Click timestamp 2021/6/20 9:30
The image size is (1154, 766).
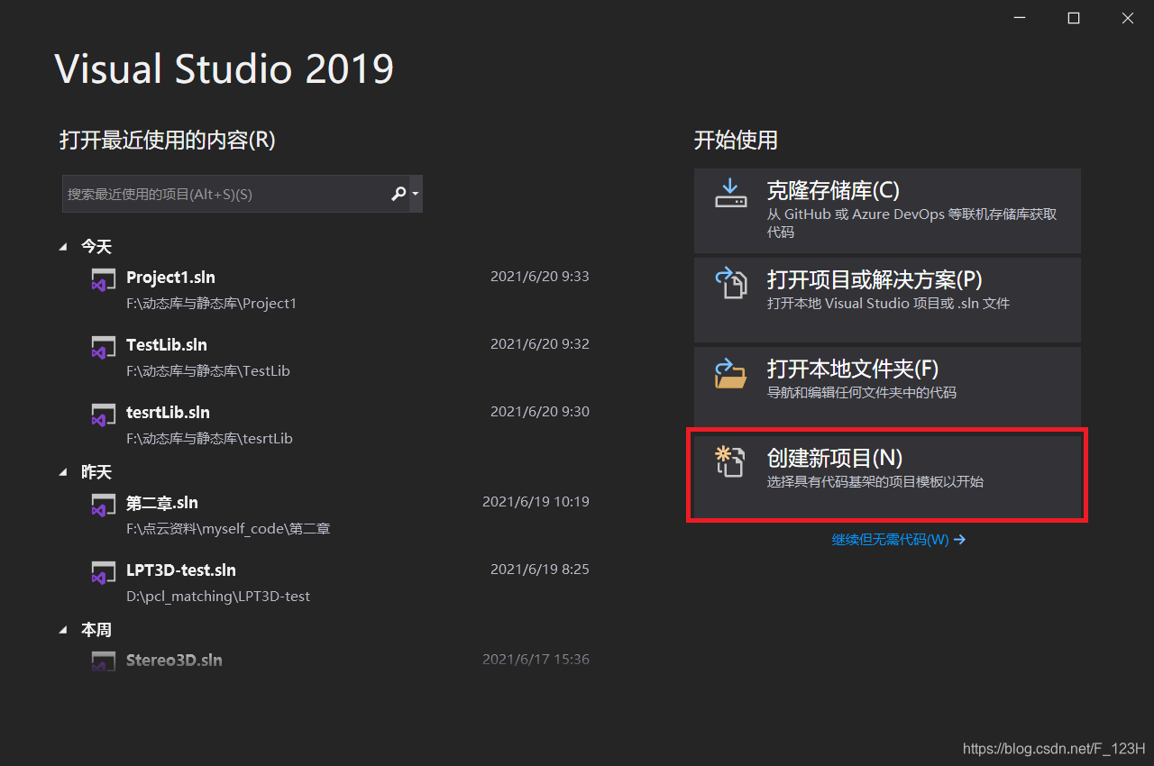pos(539,412)
